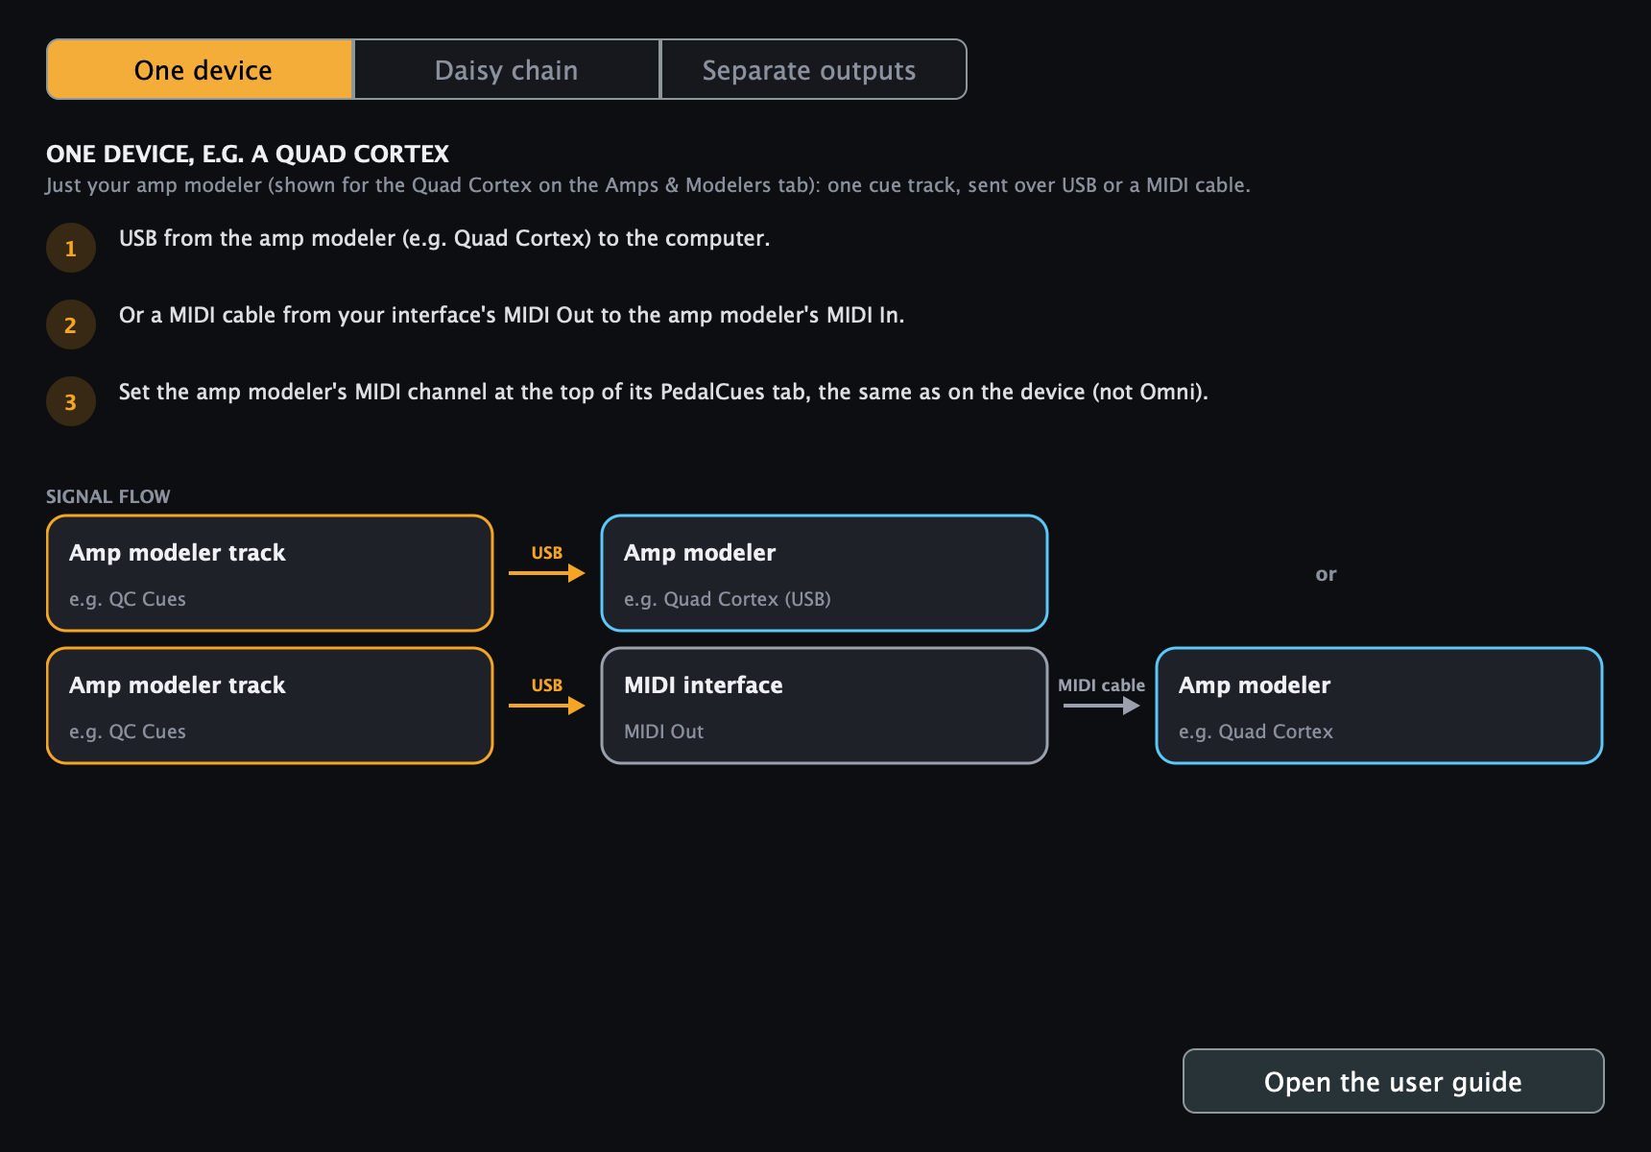Switch to the Daisy chain tab
Screen dimensions: 1651x1152
click(x=507, y=69)
